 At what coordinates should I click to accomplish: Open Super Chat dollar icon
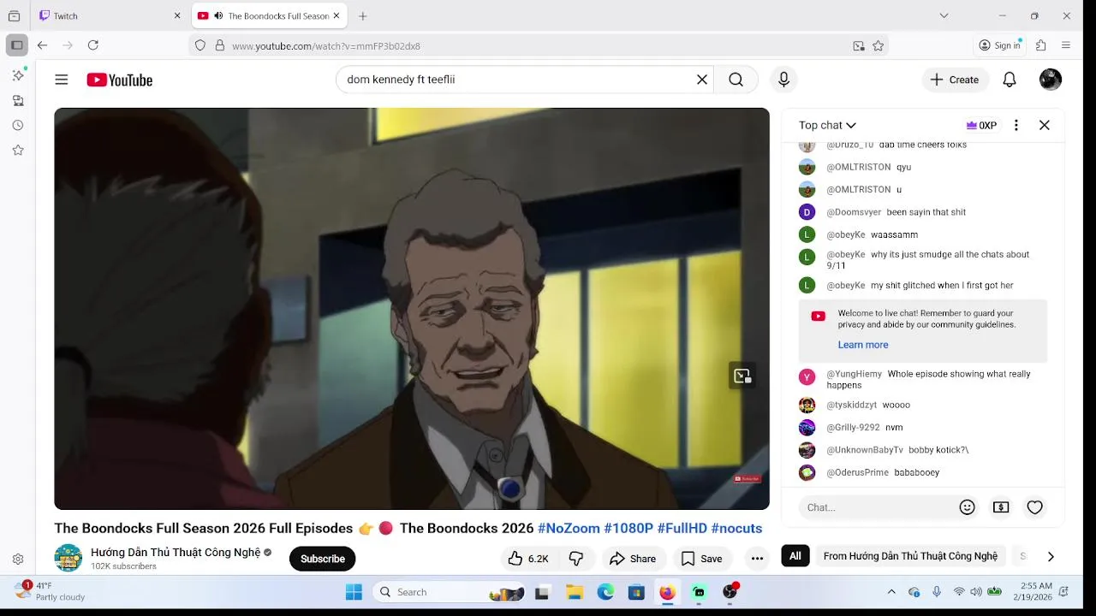coord(1001,507)
